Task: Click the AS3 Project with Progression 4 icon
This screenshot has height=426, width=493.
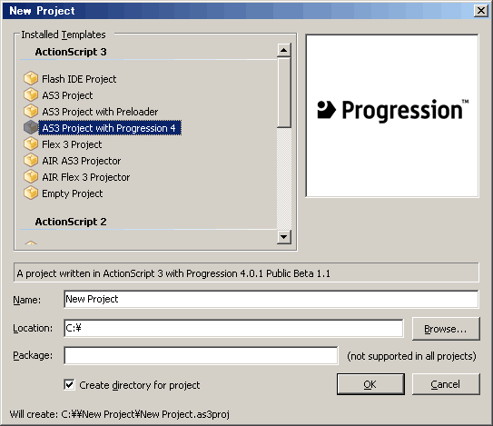Action: pos(31,128)
